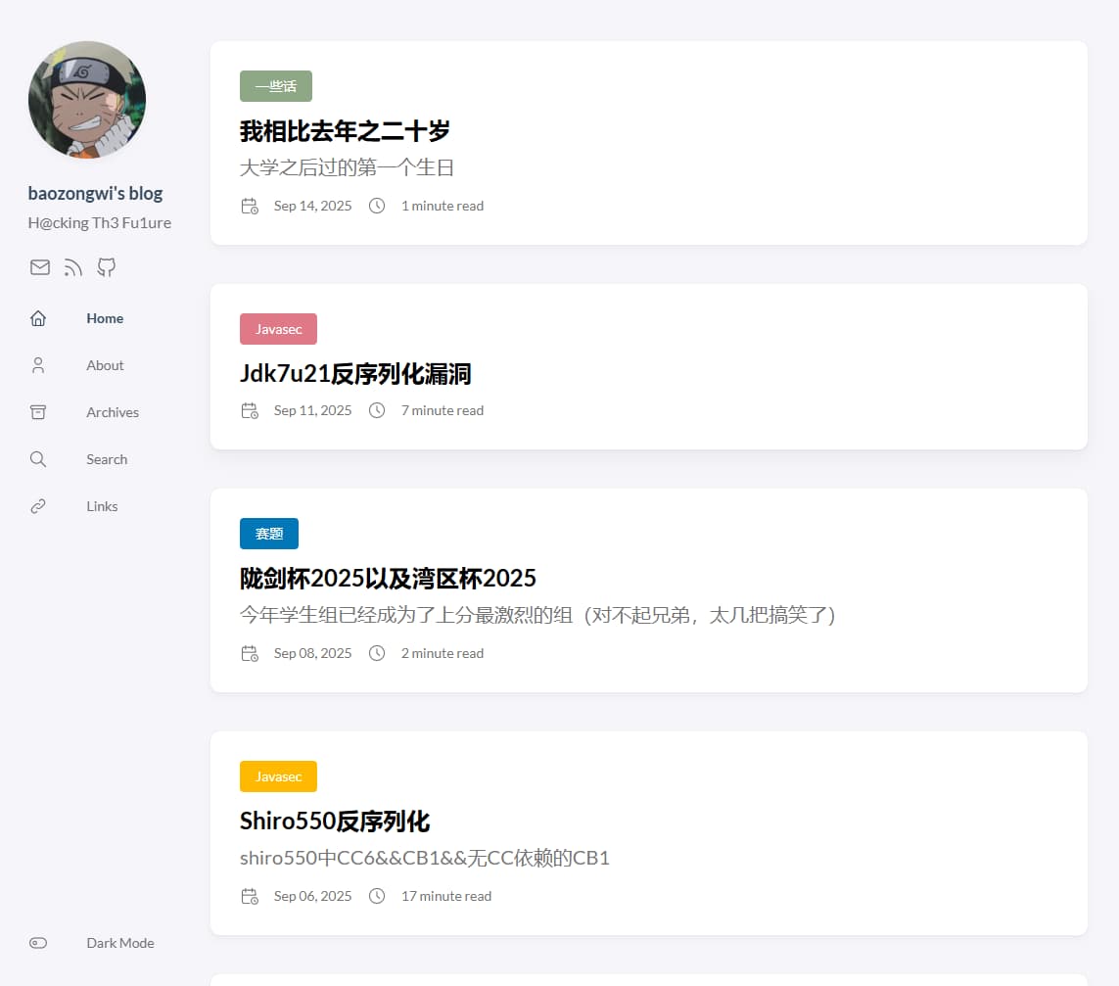1119x986 pixels.
Task: Open the Search page
Action: [106, 458]
